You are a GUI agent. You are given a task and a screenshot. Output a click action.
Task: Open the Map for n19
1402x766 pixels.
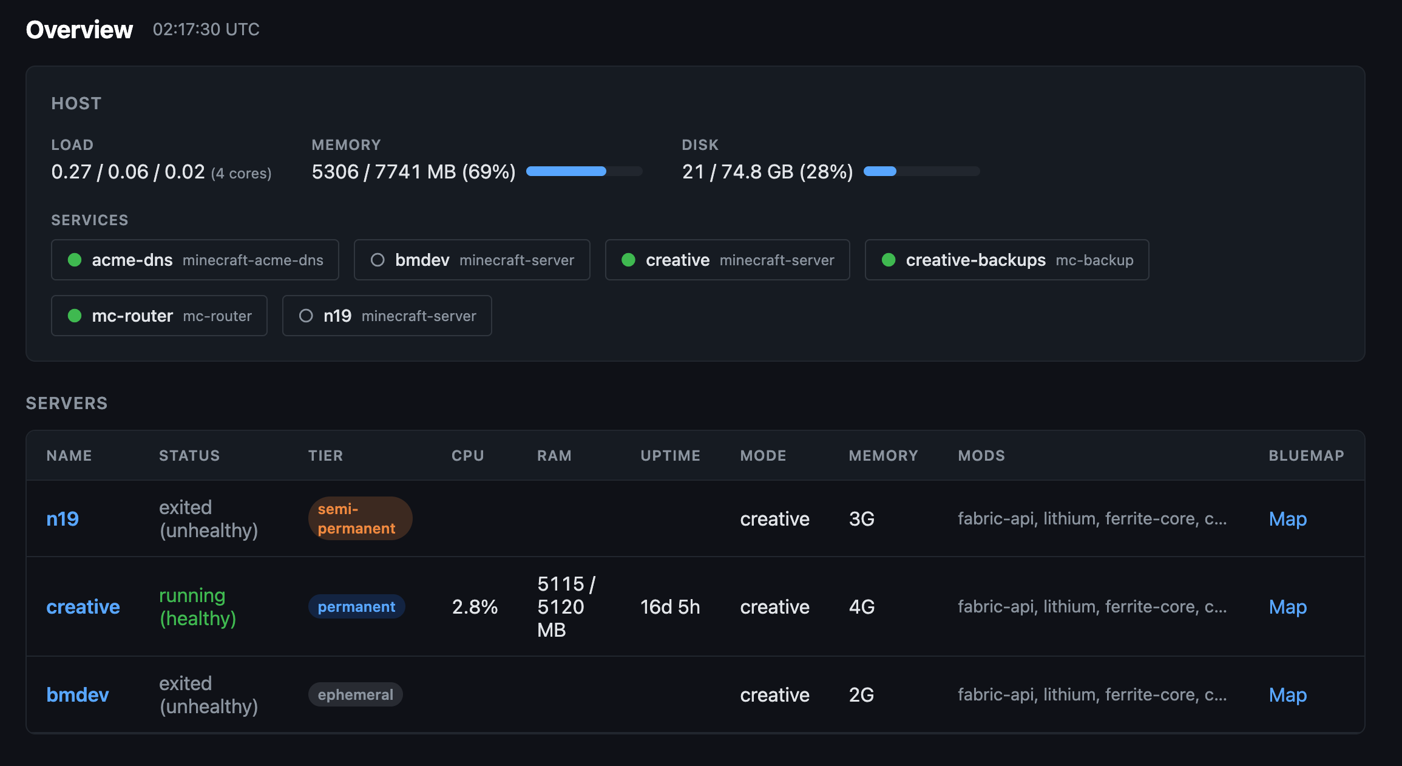1288,519
